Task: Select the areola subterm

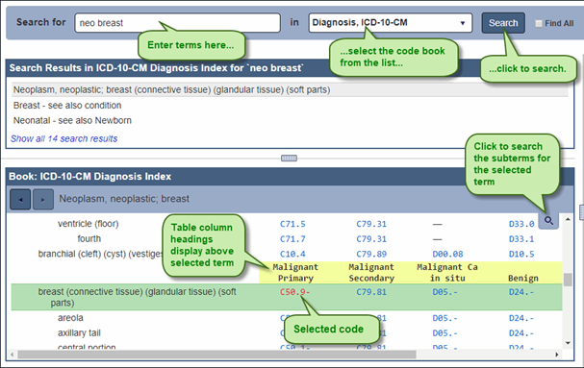Action: coord(70,318)
